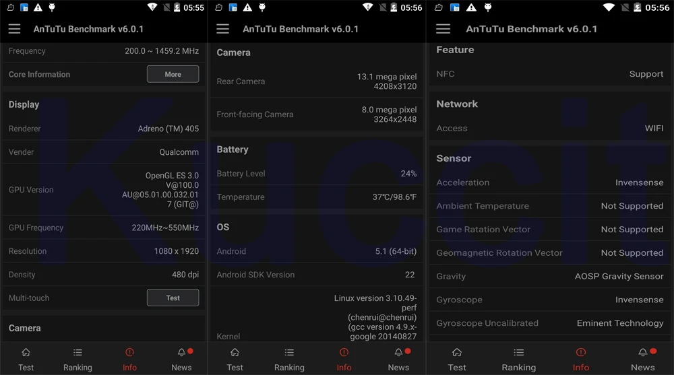Select the Sensor section heading

tap(454, 158)
